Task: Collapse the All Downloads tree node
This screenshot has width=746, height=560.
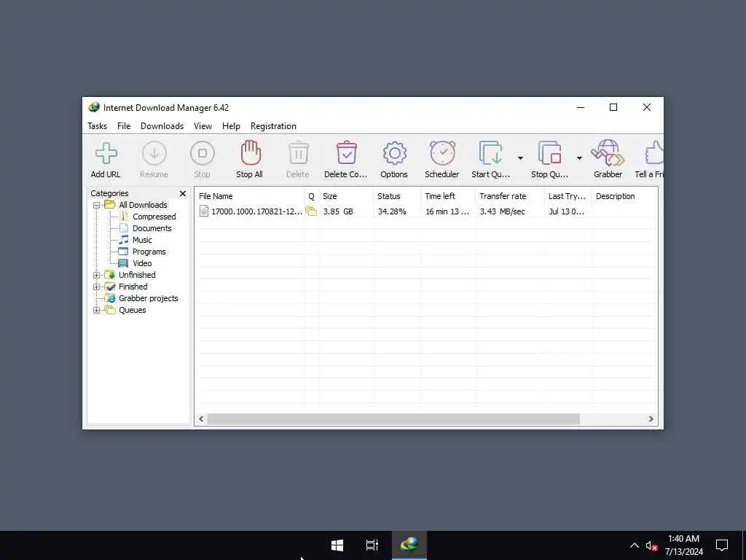Action: tap(97, 205)
